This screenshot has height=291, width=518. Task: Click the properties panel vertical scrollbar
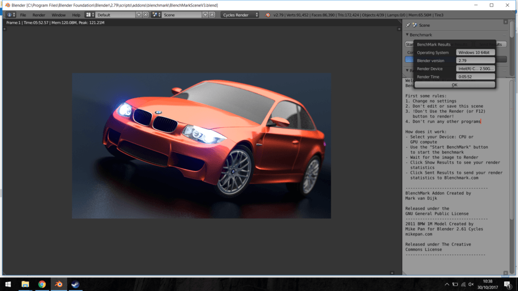512,30
